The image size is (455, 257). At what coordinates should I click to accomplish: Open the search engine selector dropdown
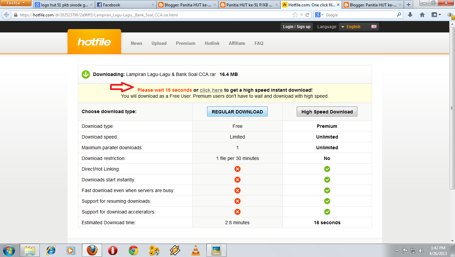[320, 15]
